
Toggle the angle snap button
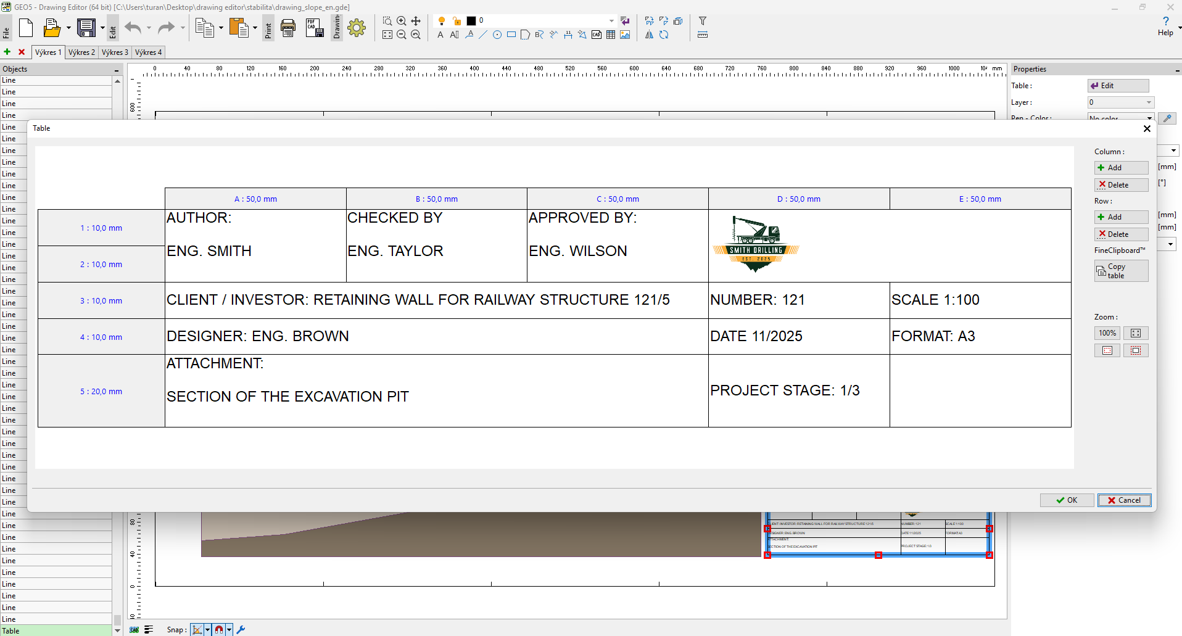[197, 630]
